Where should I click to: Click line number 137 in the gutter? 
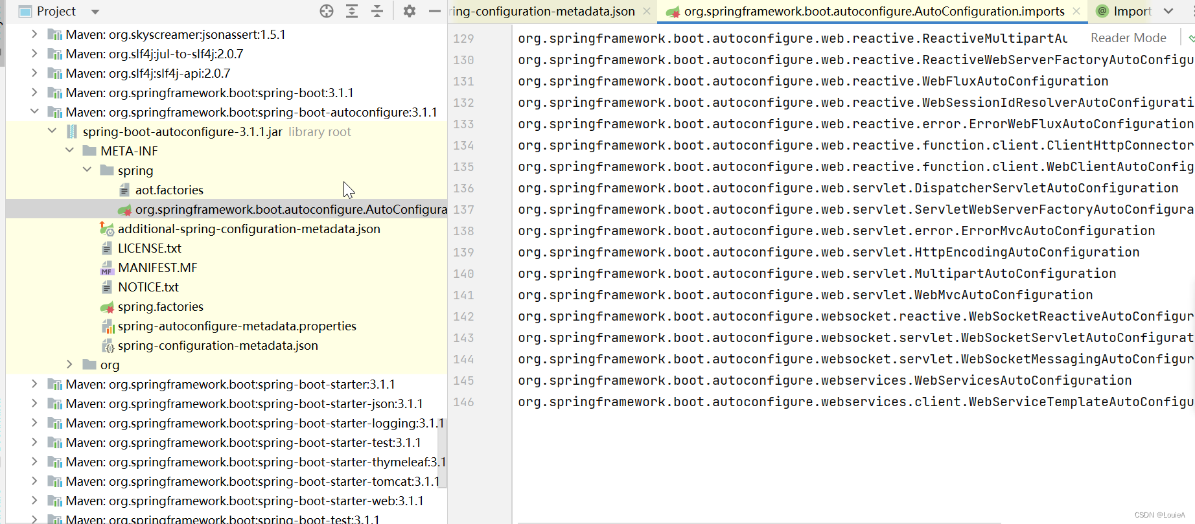tap(463, 209)
